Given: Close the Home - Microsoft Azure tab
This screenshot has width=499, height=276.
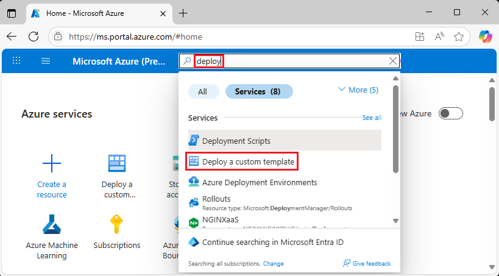Looking at the screenshot, I should coord(163,13).
